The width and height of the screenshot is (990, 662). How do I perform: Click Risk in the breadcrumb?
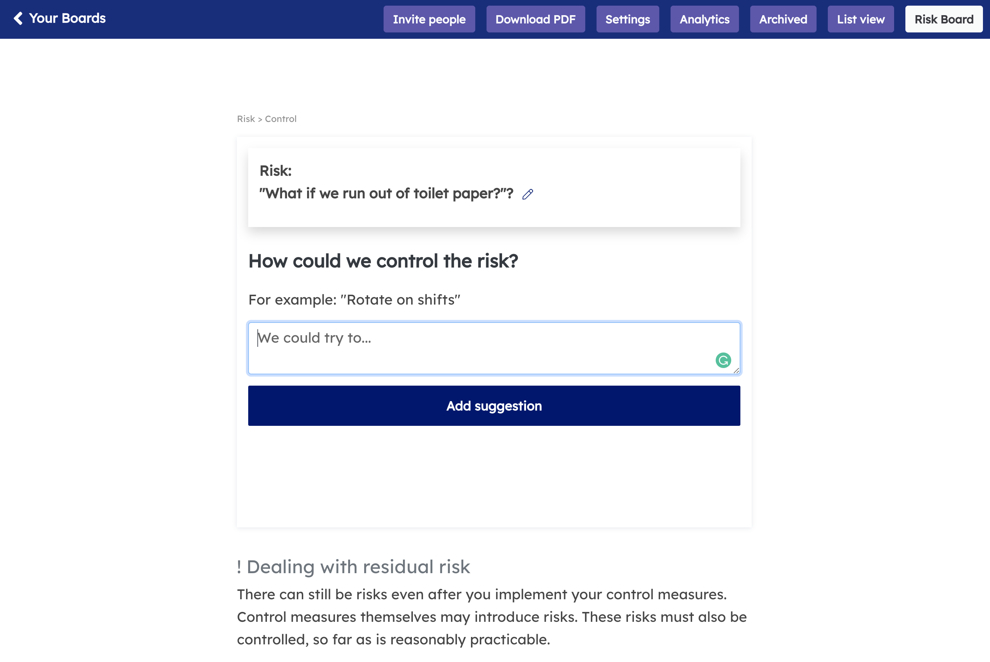tap(246, 119)
